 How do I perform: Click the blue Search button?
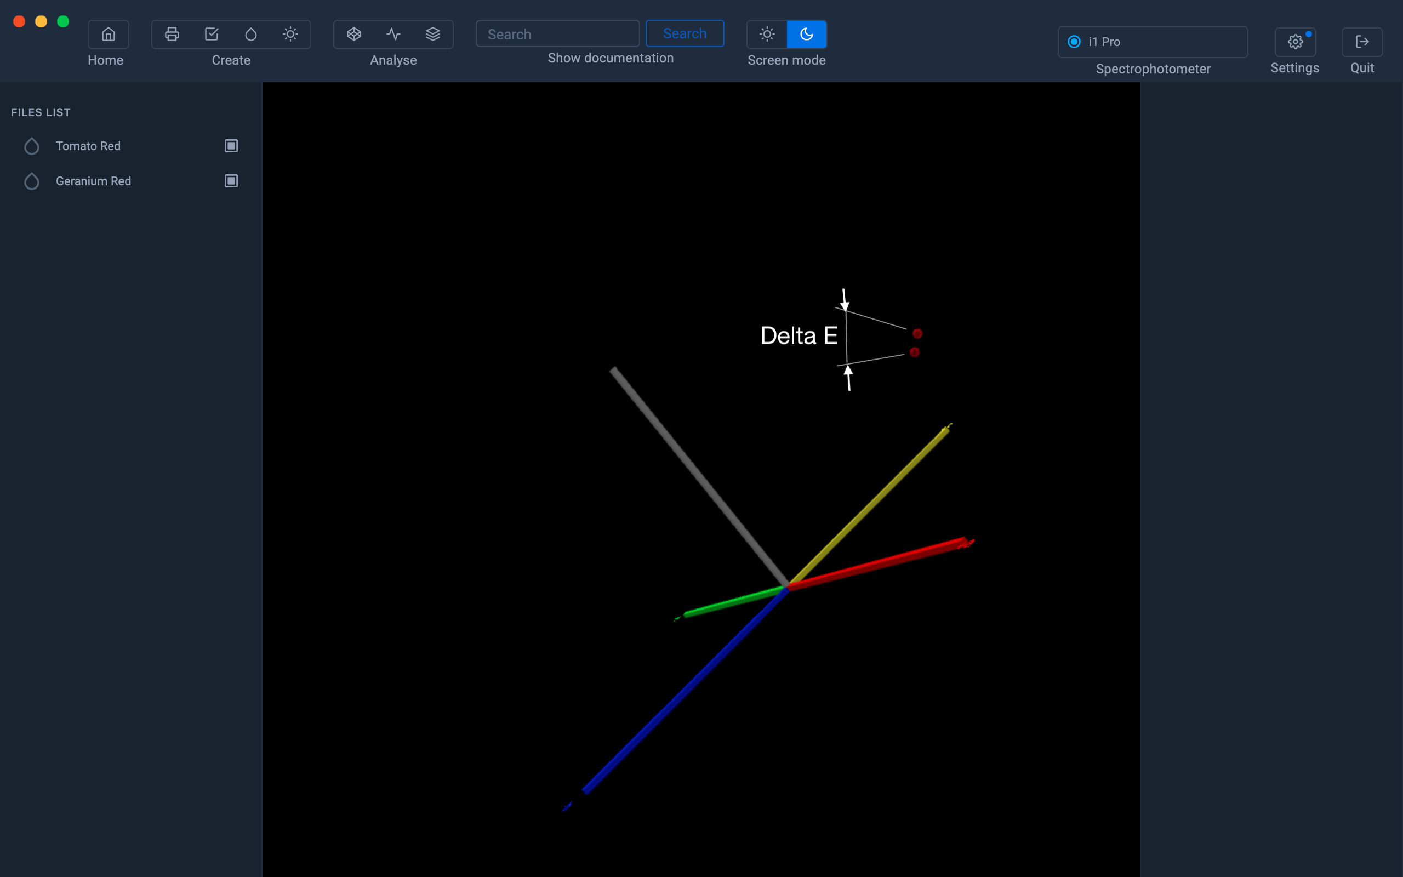coord(685,33)
